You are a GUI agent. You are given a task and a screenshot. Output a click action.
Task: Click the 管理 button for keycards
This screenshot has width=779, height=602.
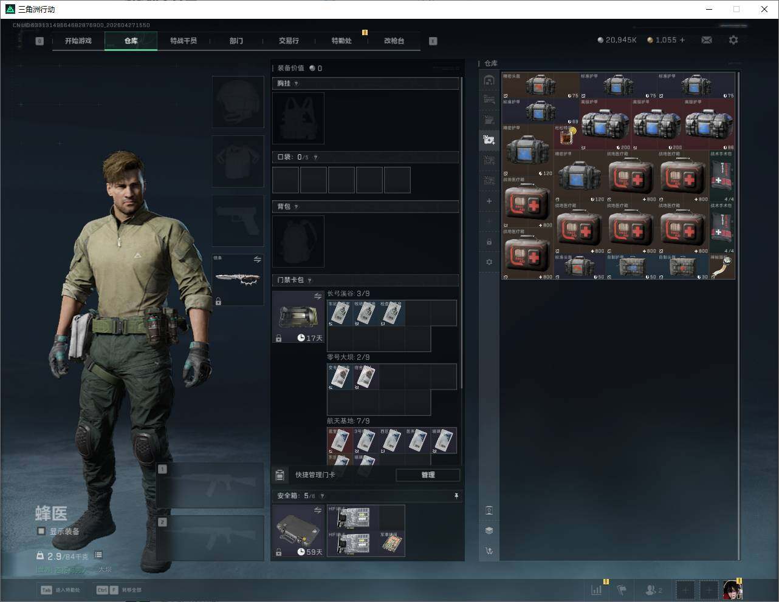428,475
